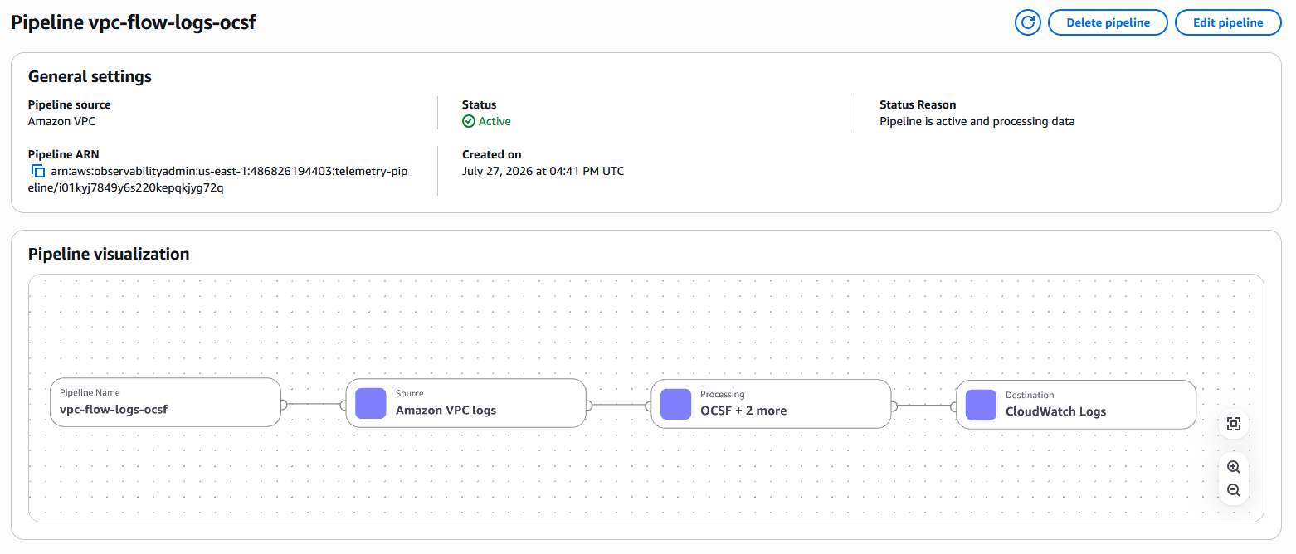Click the Amazon VPC pipeline source value
Image resolution: width=1296 pixels, height=554 pixels.
(61, 121)
